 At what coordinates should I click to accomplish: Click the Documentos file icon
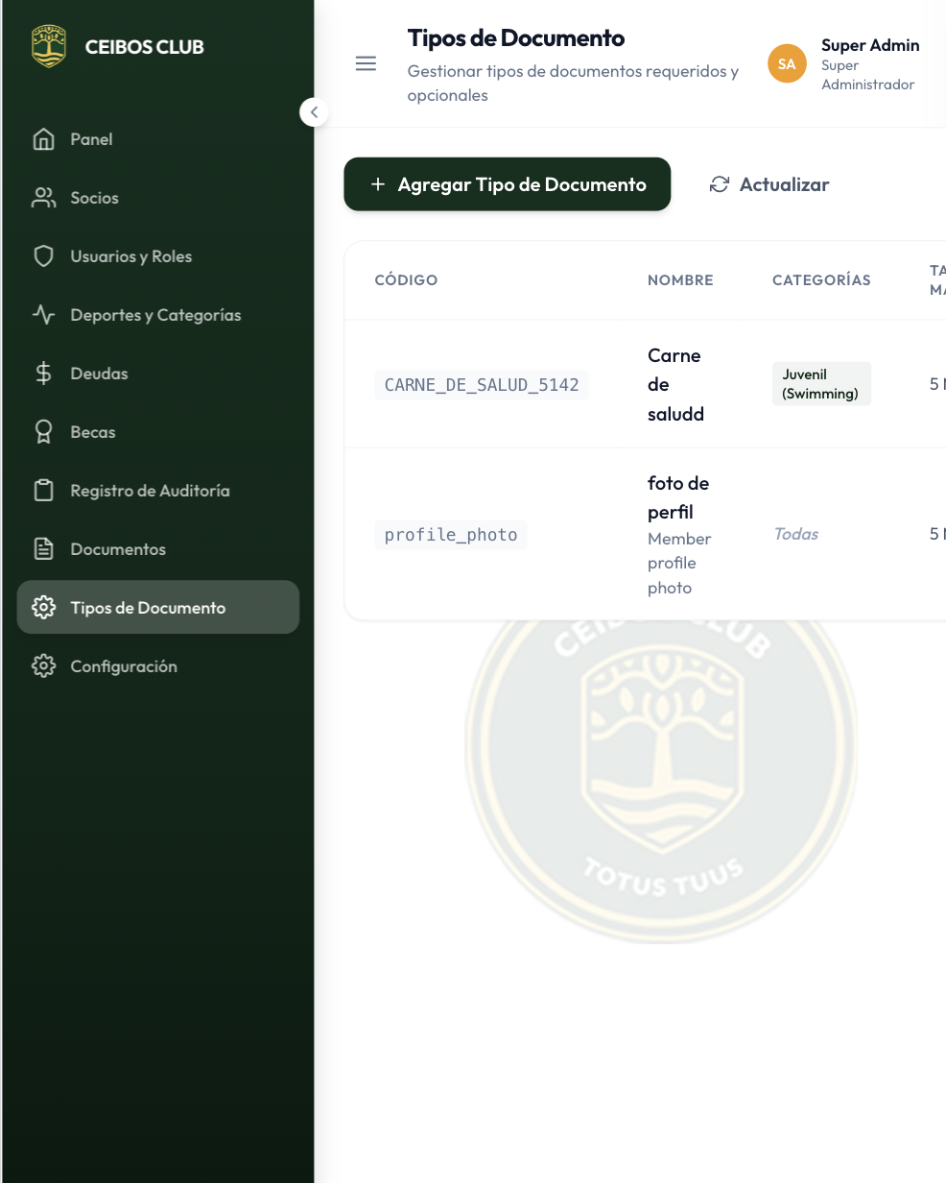(x=43, y=549)
